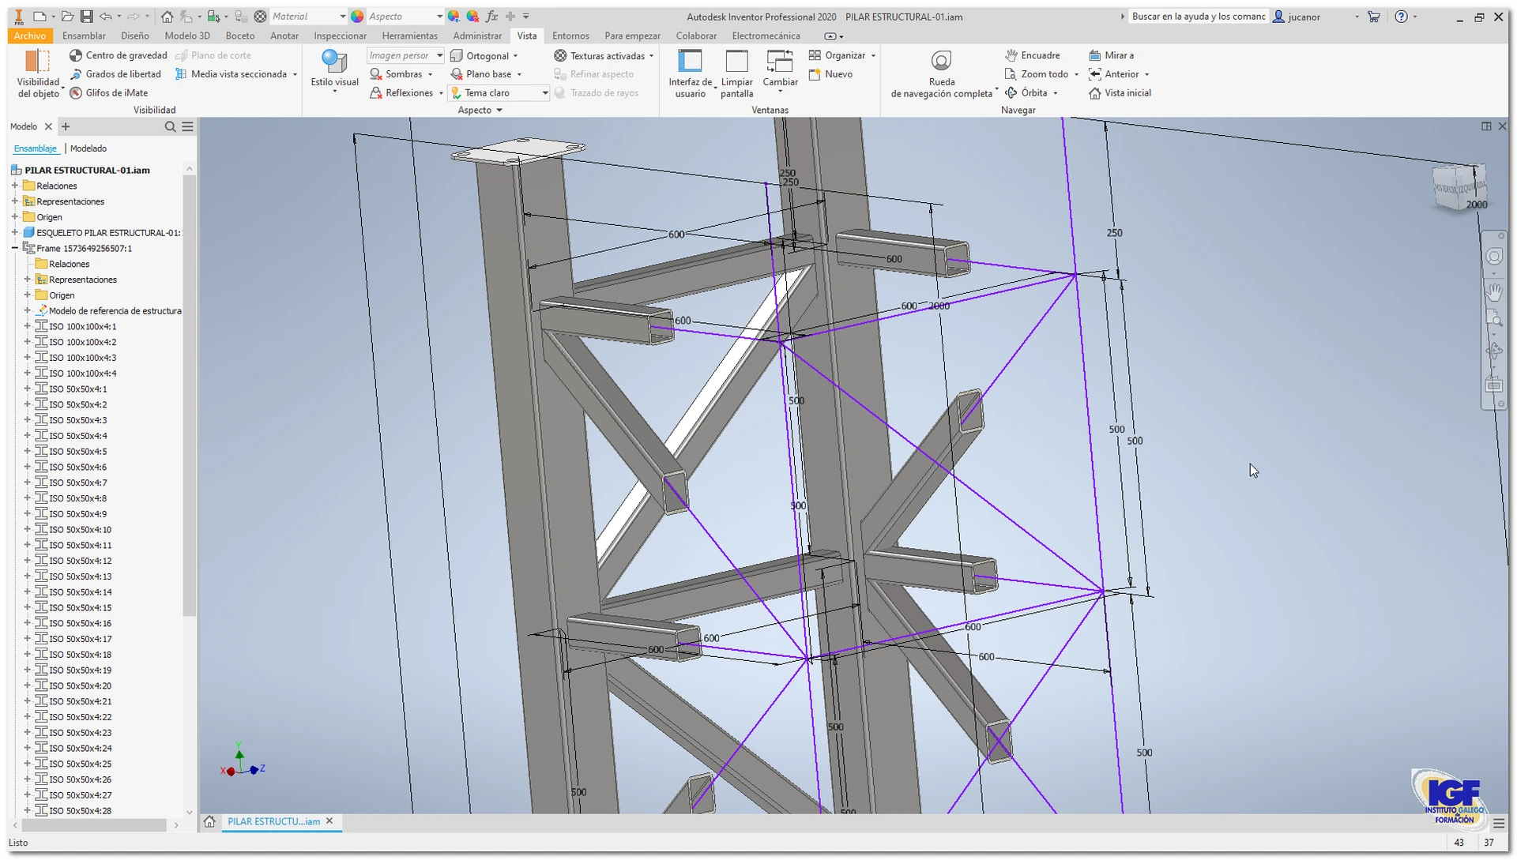
Task: Select the Encuadre pan tool
Action: coord(1033,55)
